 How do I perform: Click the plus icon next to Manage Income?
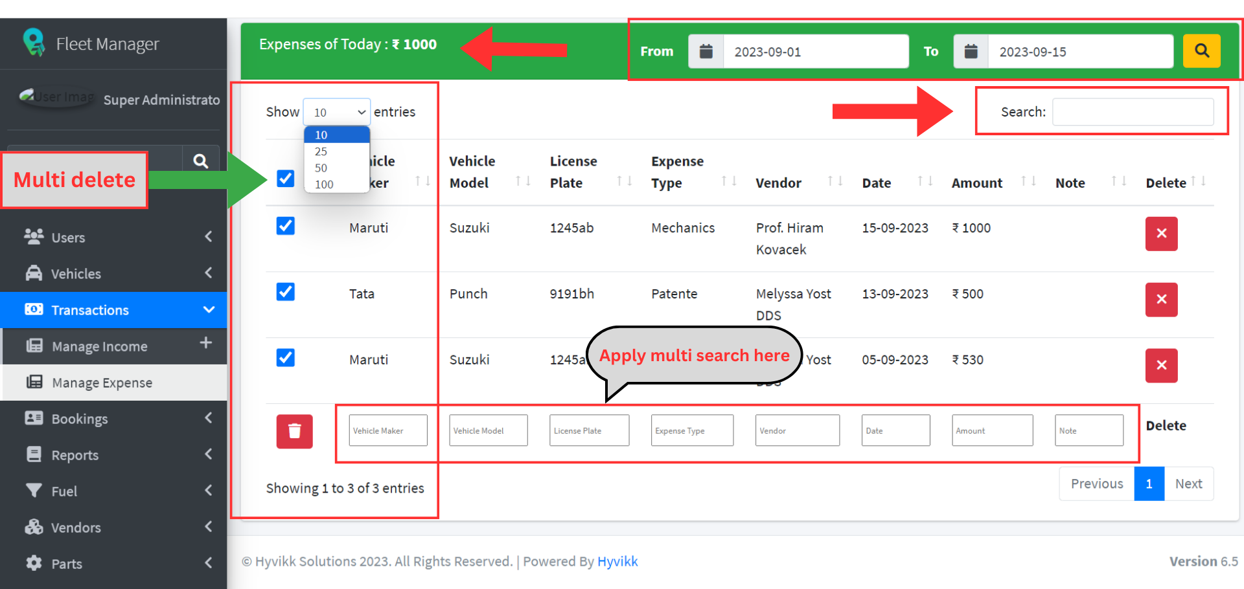[206, 343]
